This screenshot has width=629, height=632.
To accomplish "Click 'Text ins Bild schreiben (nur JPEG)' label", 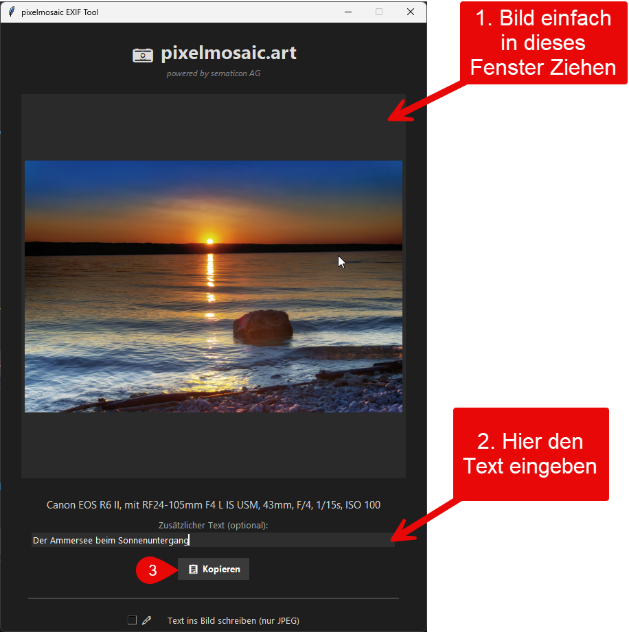I will click(233, 621).
